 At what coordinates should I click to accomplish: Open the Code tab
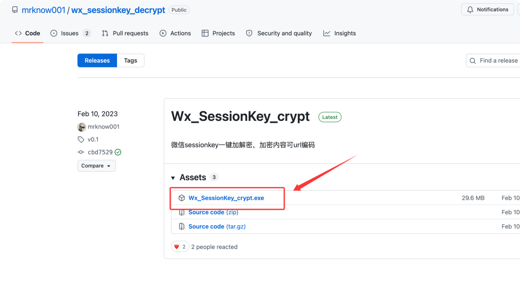click(x=27, y=33)
